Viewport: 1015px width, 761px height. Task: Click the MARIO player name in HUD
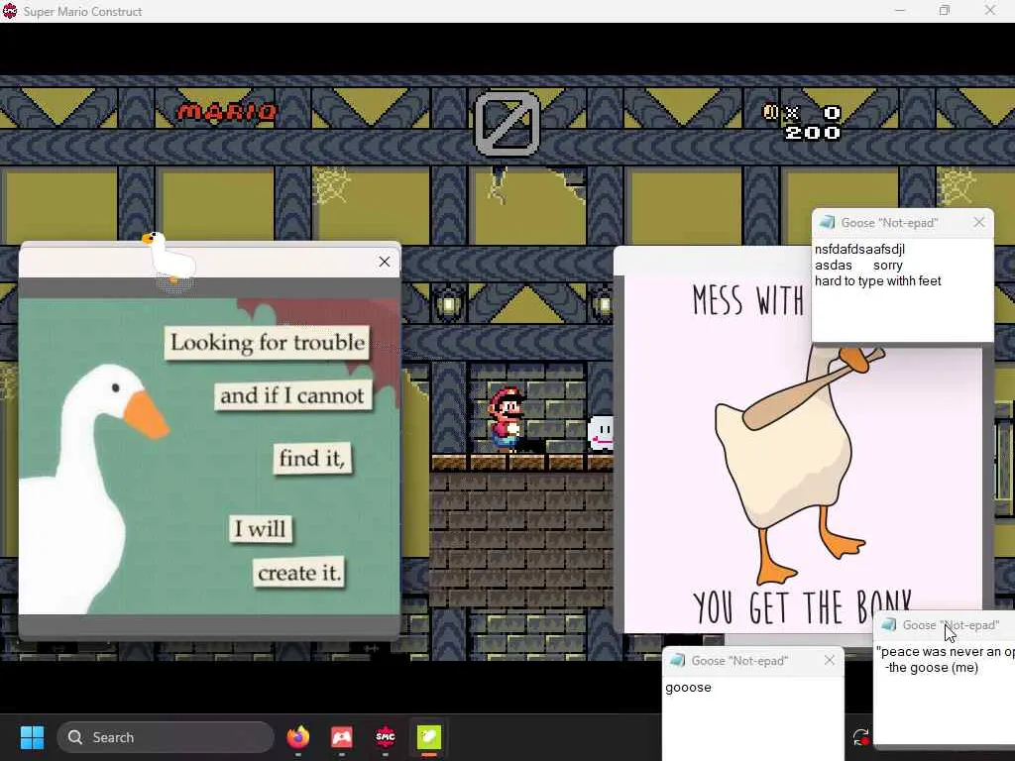227,112
